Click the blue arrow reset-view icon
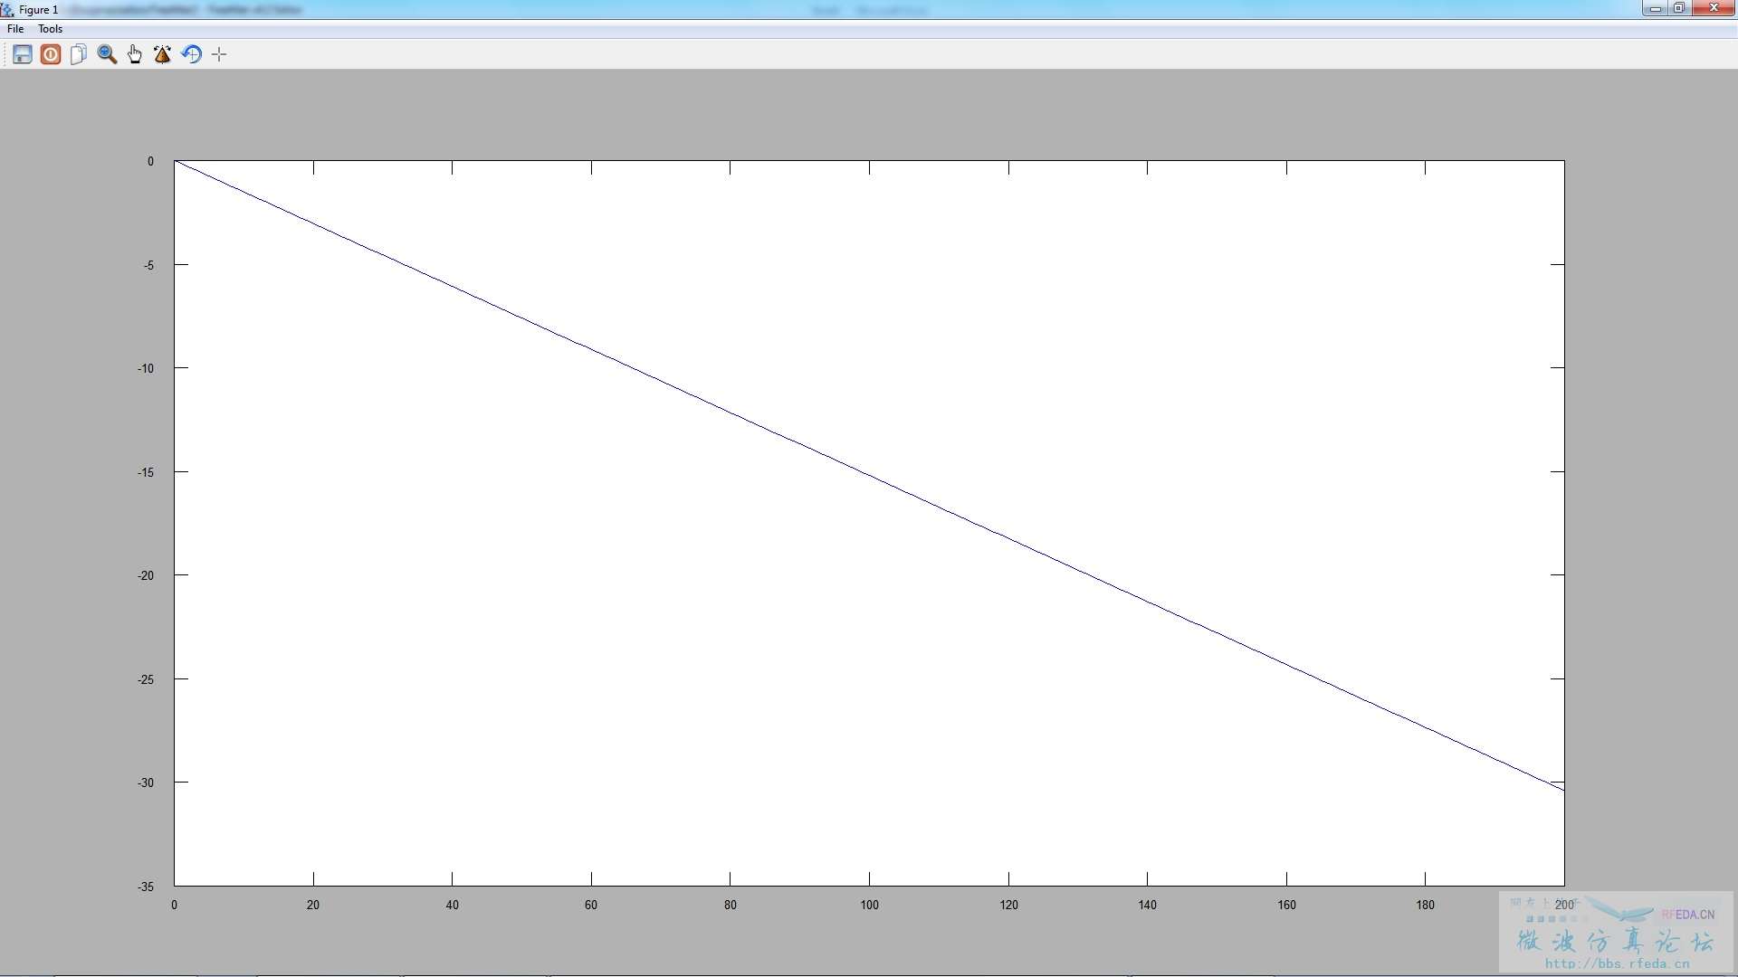 coord(191,54)
